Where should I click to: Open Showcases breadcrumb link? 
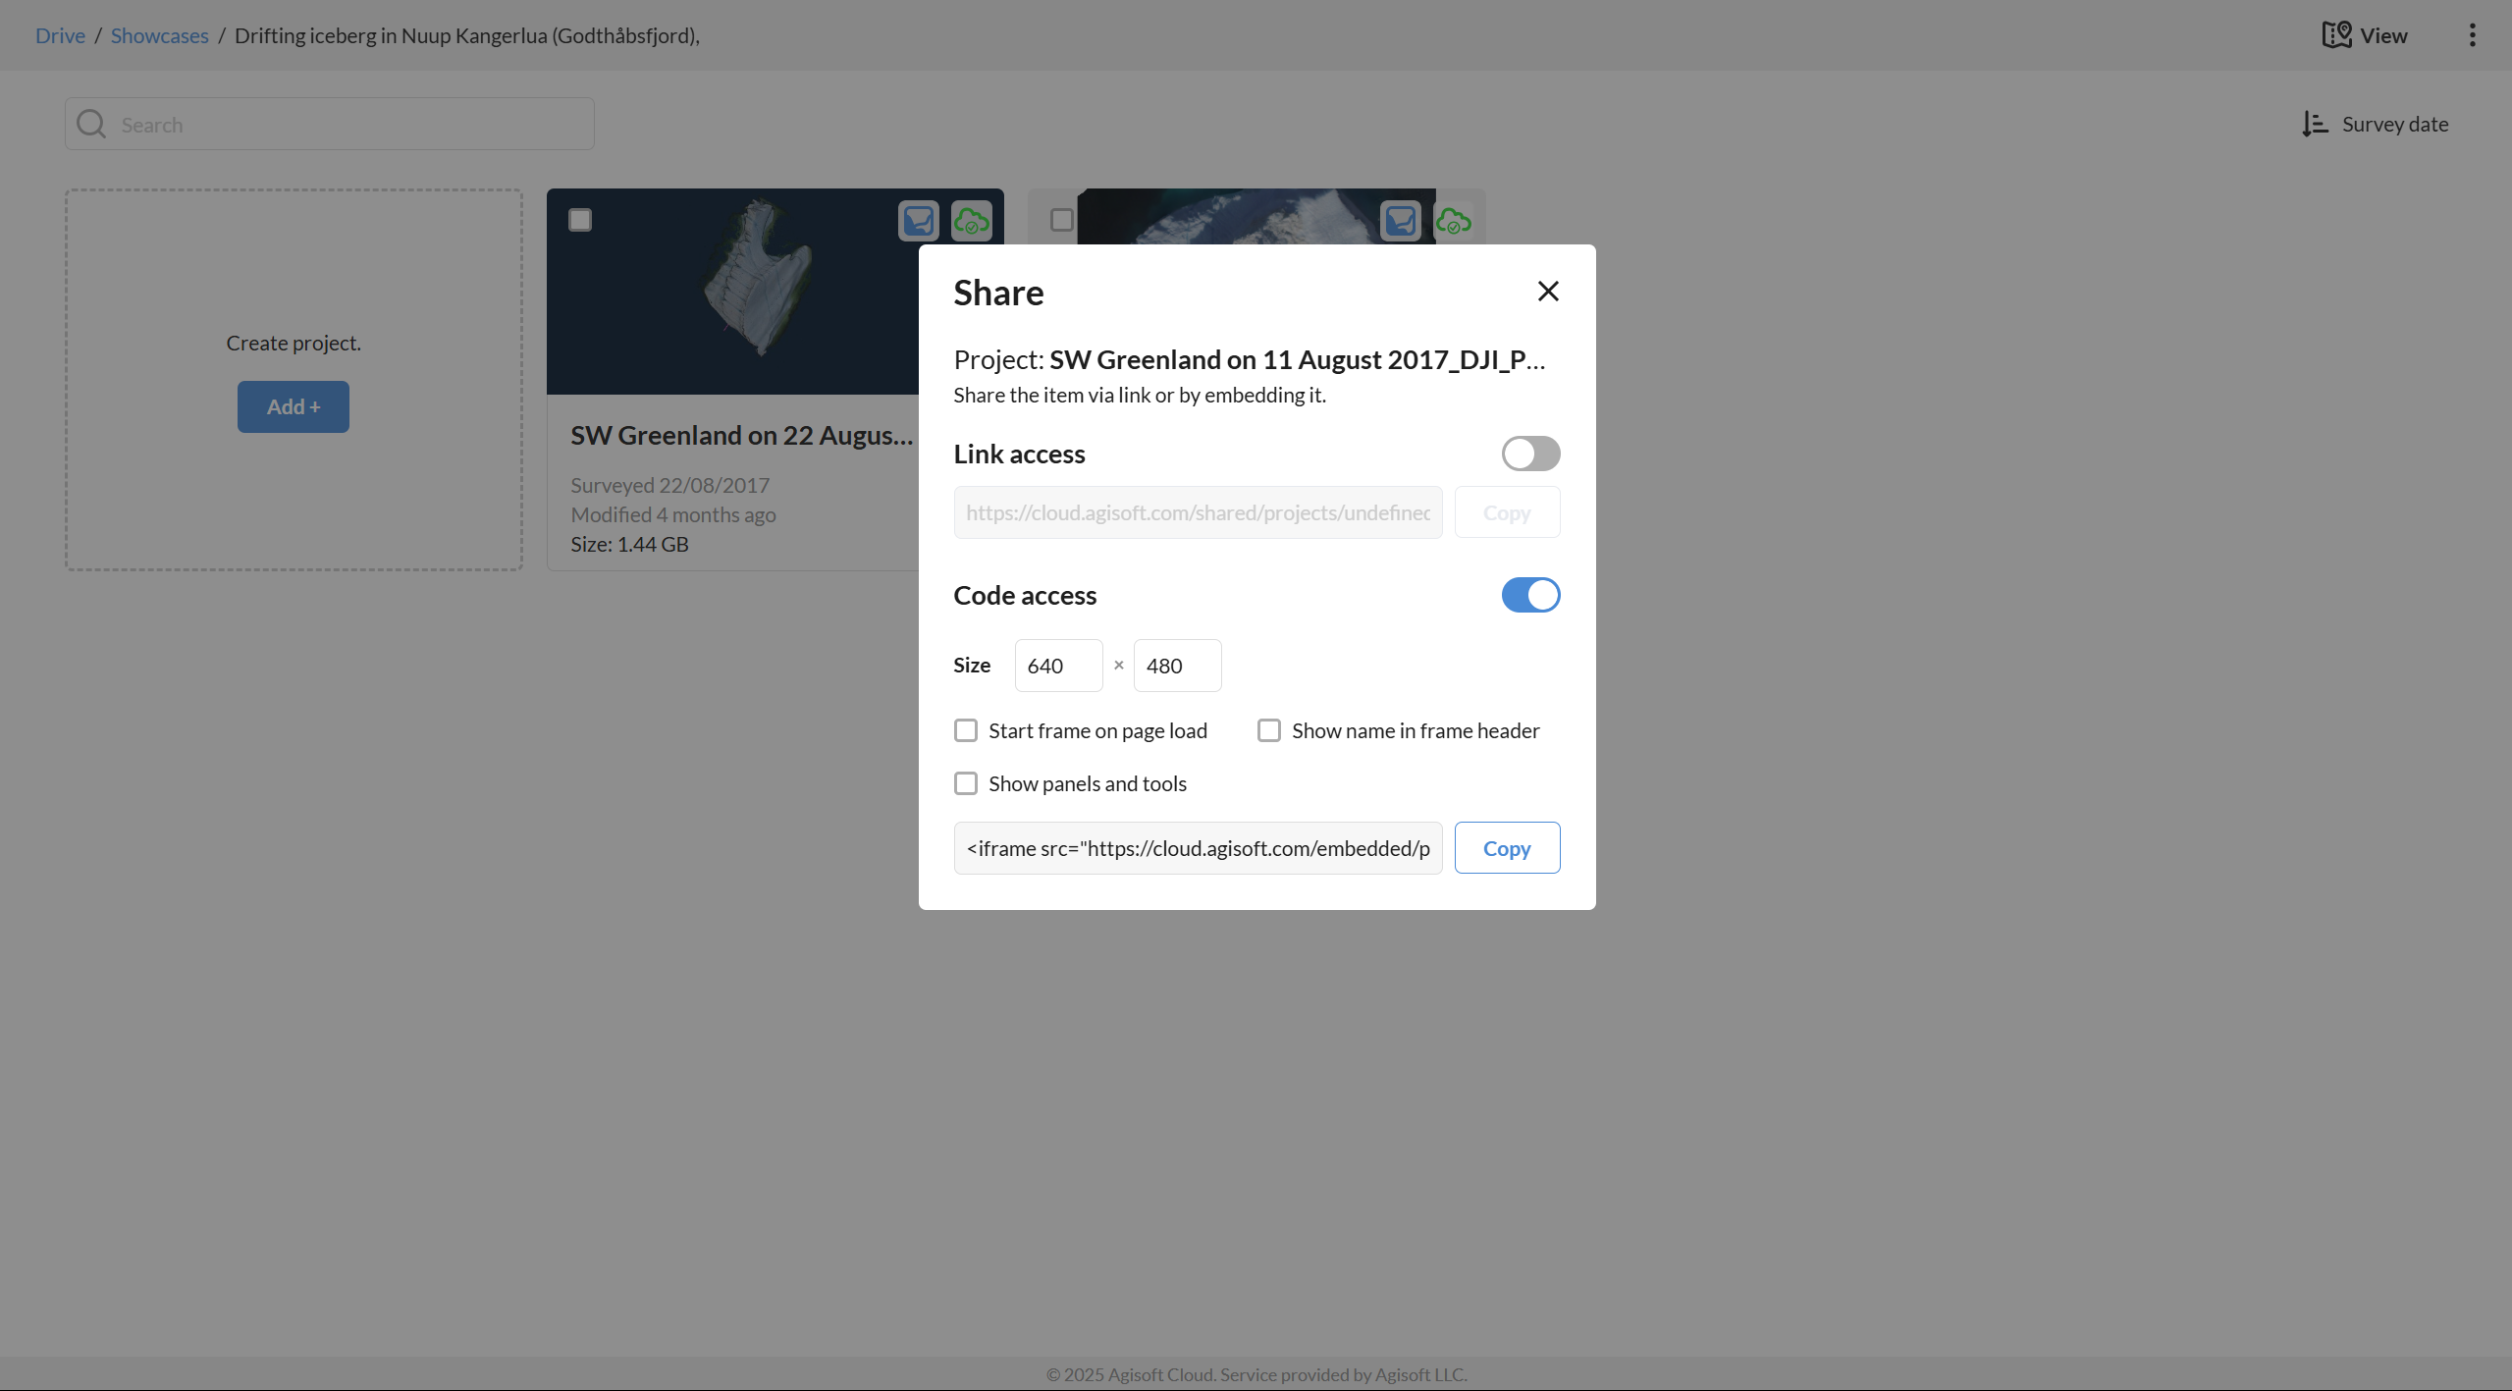[159, 35]
